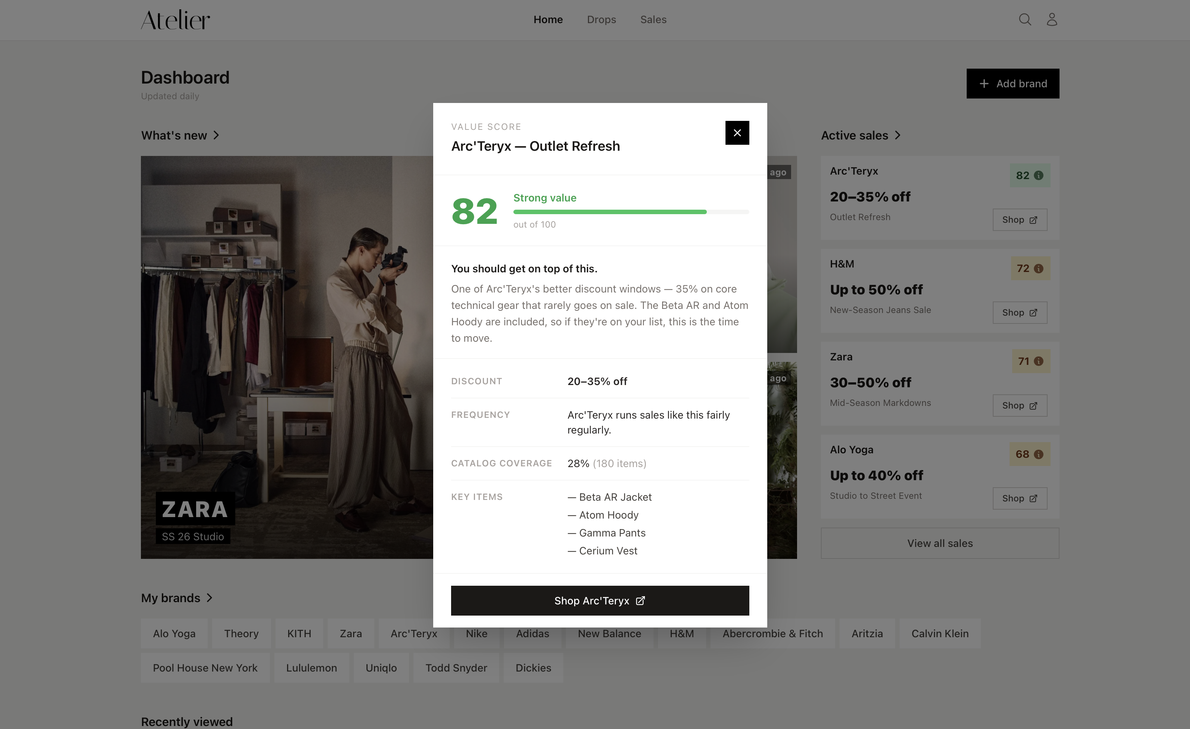Close the Value Score dialog
This screenshot has width=1190, height=729.
(x=737, y=132)
